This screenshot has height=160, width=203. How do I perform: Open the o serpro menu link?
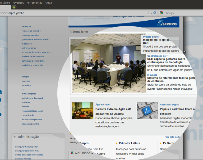25,77
